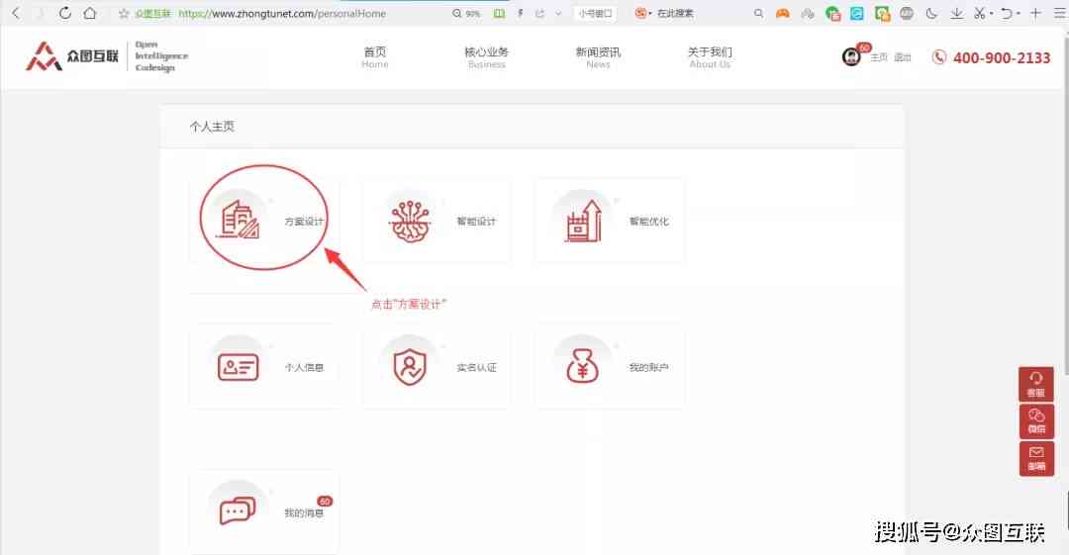This screenshot has height=555, width=1069.
Task: Click the 微信 floating side button
Action: click(x=1036, y=420)
